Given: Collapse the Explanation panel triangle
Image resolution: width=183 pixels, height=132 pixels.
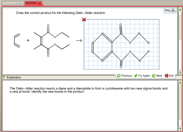Looking at the screenshot, I should [4, 77].
